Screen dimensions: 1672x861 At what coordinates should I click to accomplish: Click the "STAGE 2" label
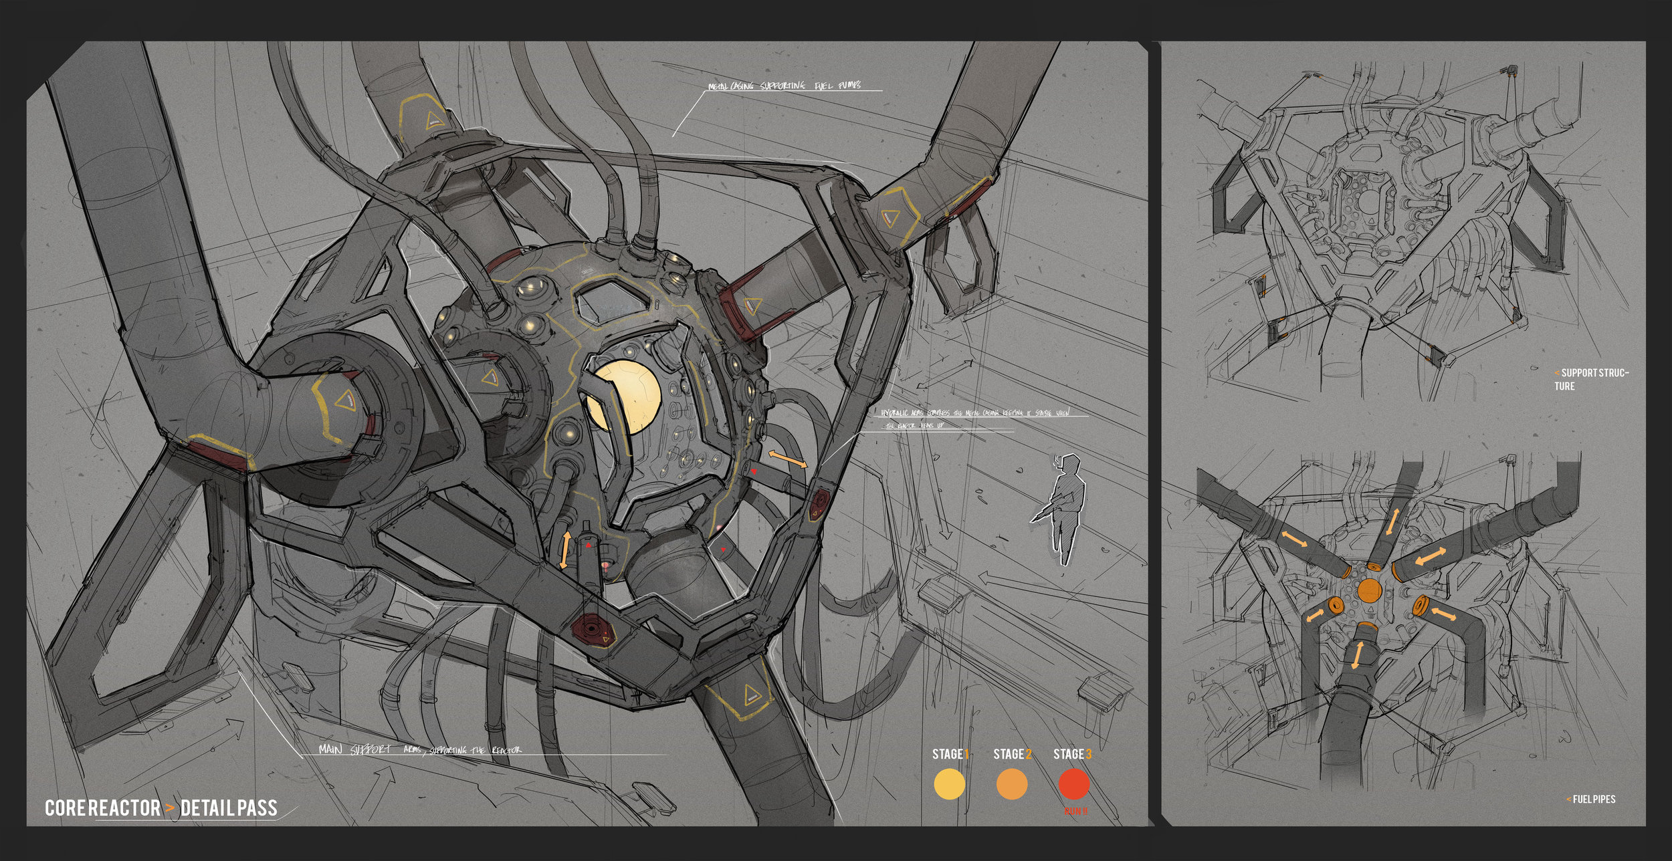[1013, 754]
